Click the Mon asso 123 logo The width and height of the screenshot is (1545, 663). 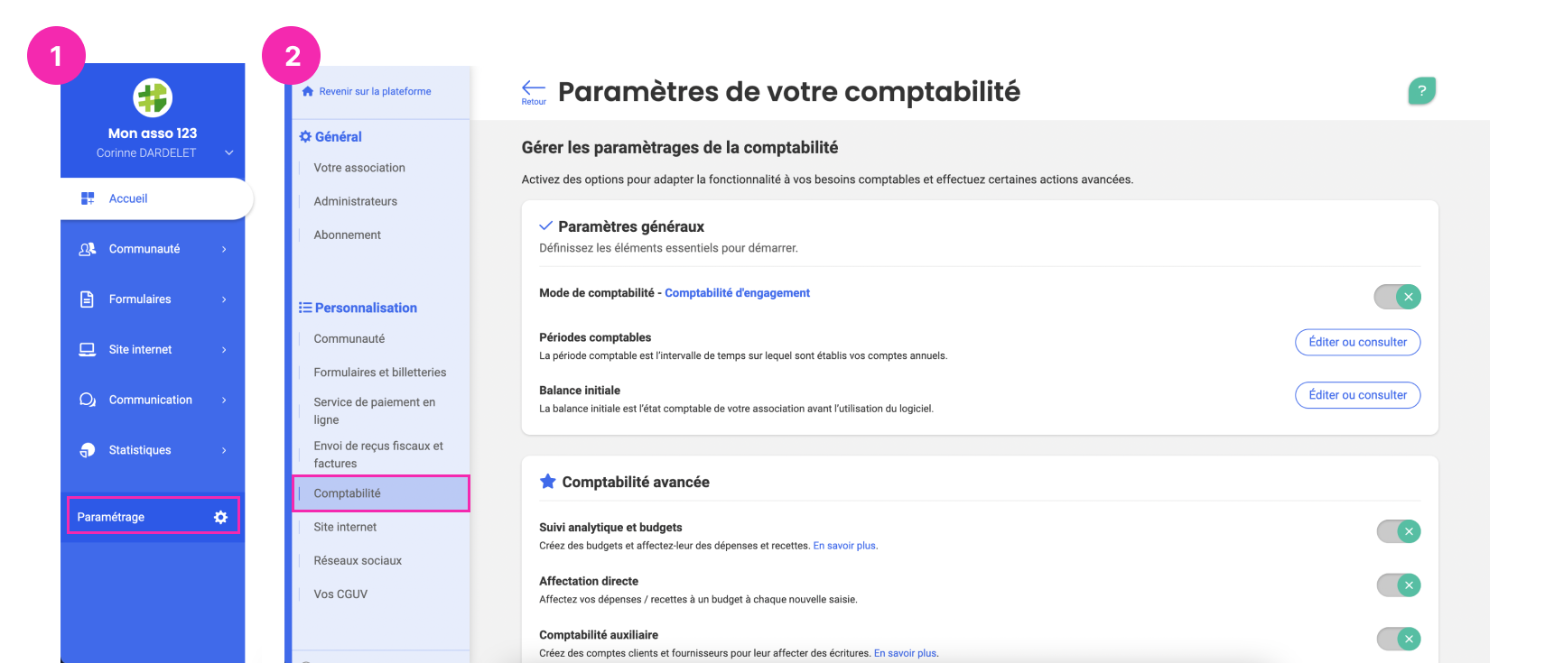click(153, 97)
